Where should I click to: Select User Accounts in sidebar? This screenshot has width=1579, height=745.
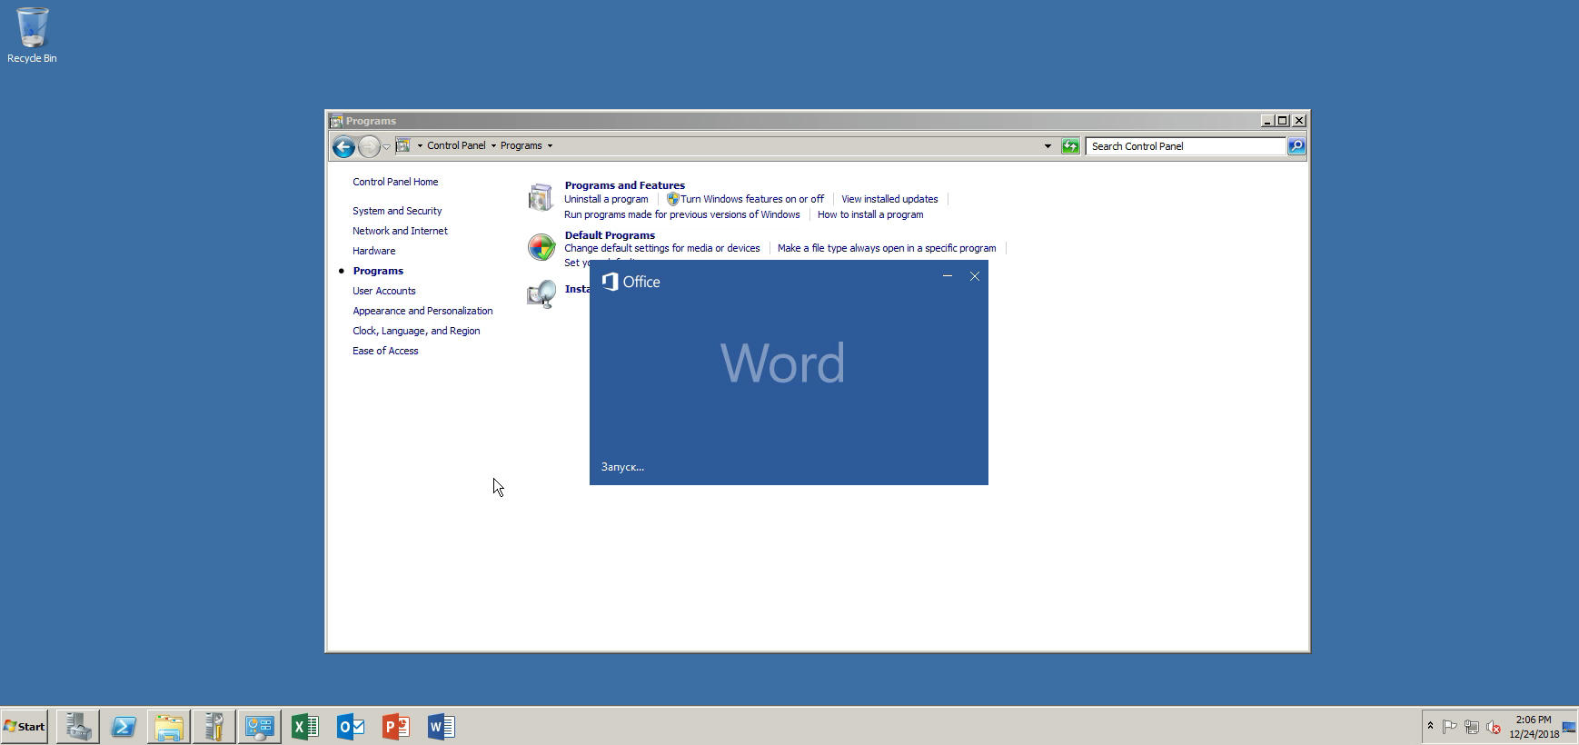[x=383, y=291]
